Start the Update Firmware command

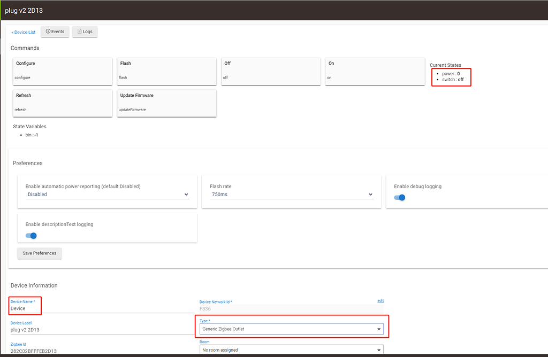[166, 103]
